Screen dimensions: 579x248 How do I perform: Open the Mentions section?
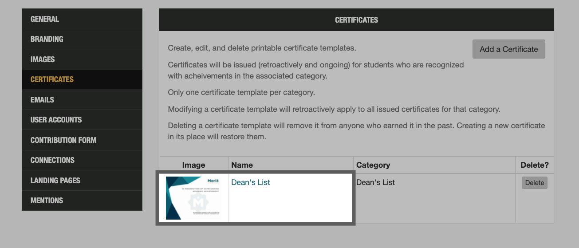click(x=47, y=201)
